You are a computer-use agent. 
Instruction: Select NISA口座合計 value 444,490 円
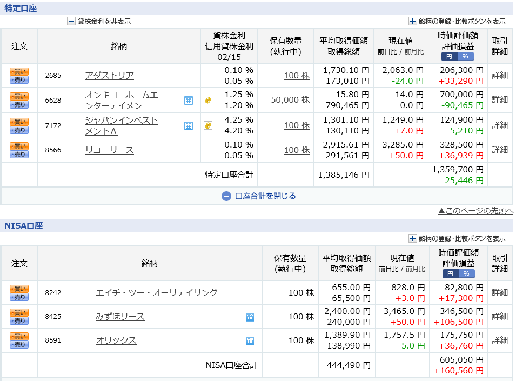click(x=349, y=365)
